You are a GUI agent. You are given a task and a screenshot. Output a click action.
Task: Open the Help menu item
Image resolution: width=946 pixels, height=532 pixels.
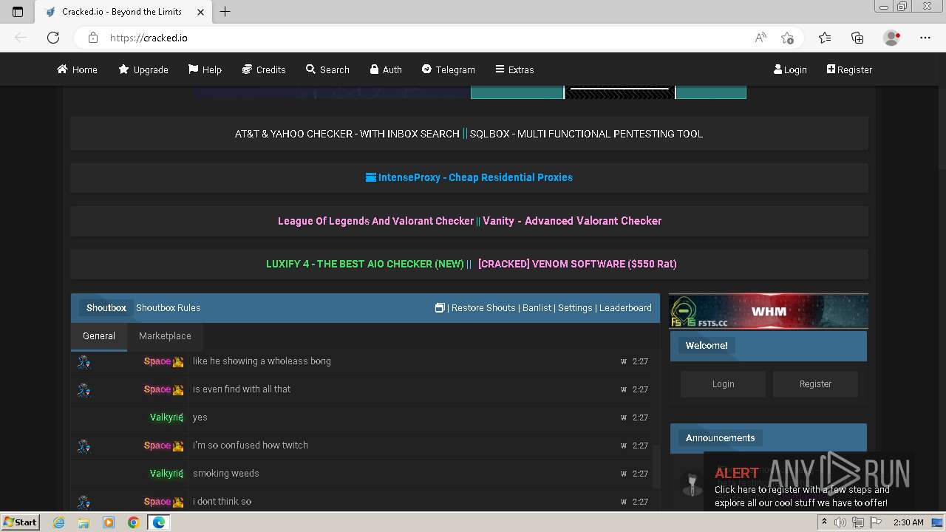pyautogui.click(x=205, y=69)
